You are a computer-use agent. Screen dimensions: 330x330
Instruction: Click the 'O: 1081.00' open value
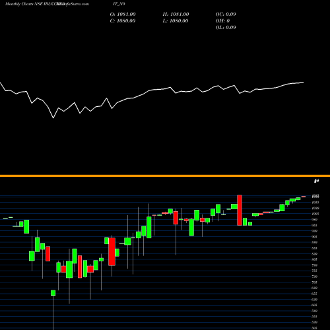[x=123, y=15]
